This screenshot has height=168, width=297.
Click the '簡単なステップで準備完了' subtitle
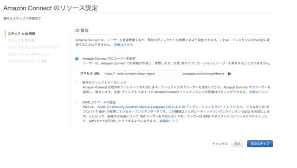click(22, 19)
